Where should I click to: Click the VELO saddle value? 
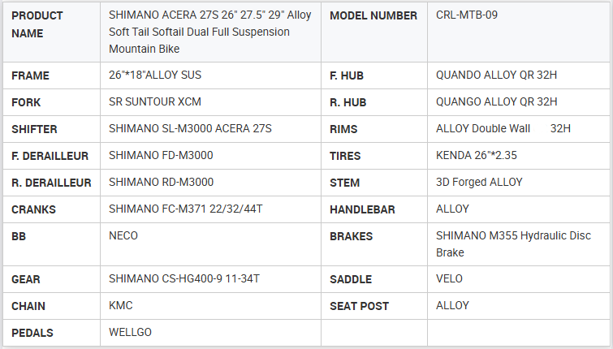pos(450,279)
